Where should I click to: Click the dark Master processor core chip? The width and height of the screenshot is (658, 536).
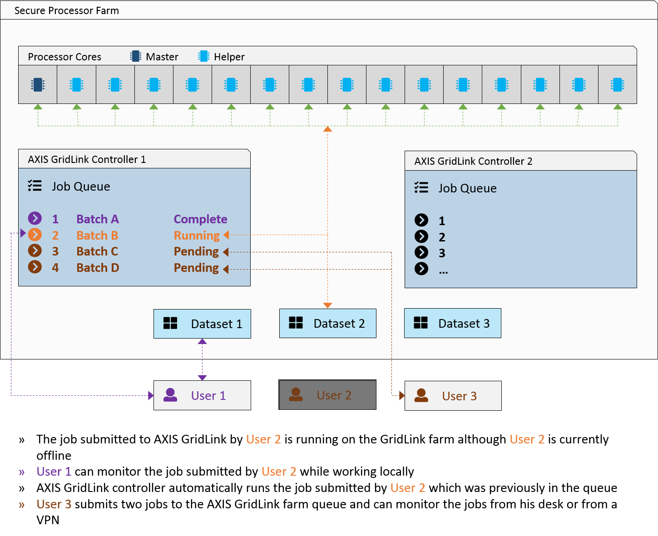point(38,85)
